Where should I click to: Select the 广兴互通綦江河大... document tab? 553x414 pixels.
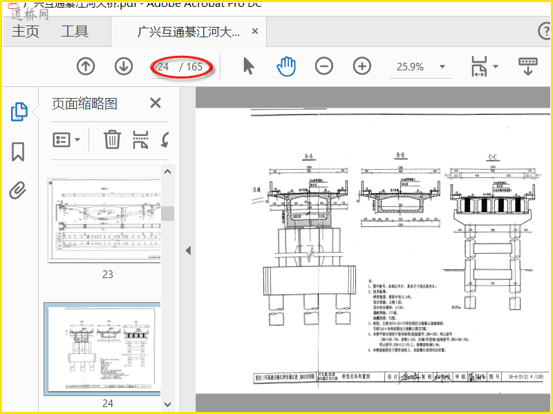pyautogui.click(x=188, y=32)
